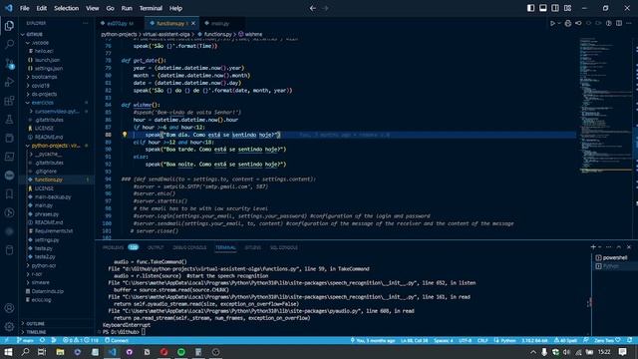Open the Edit menu
The width and height of the screenshot is (638, 359).
pyautogui.click(x=42, y=8)
